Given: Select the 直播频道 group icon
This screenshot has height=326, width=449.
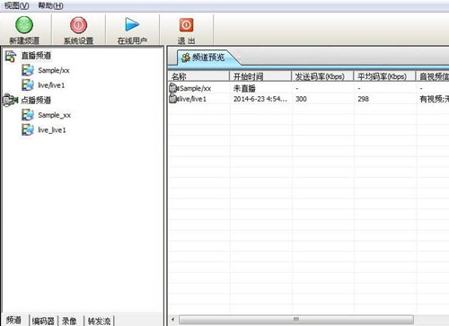Looking at the screenshot, I should point(11,56).
